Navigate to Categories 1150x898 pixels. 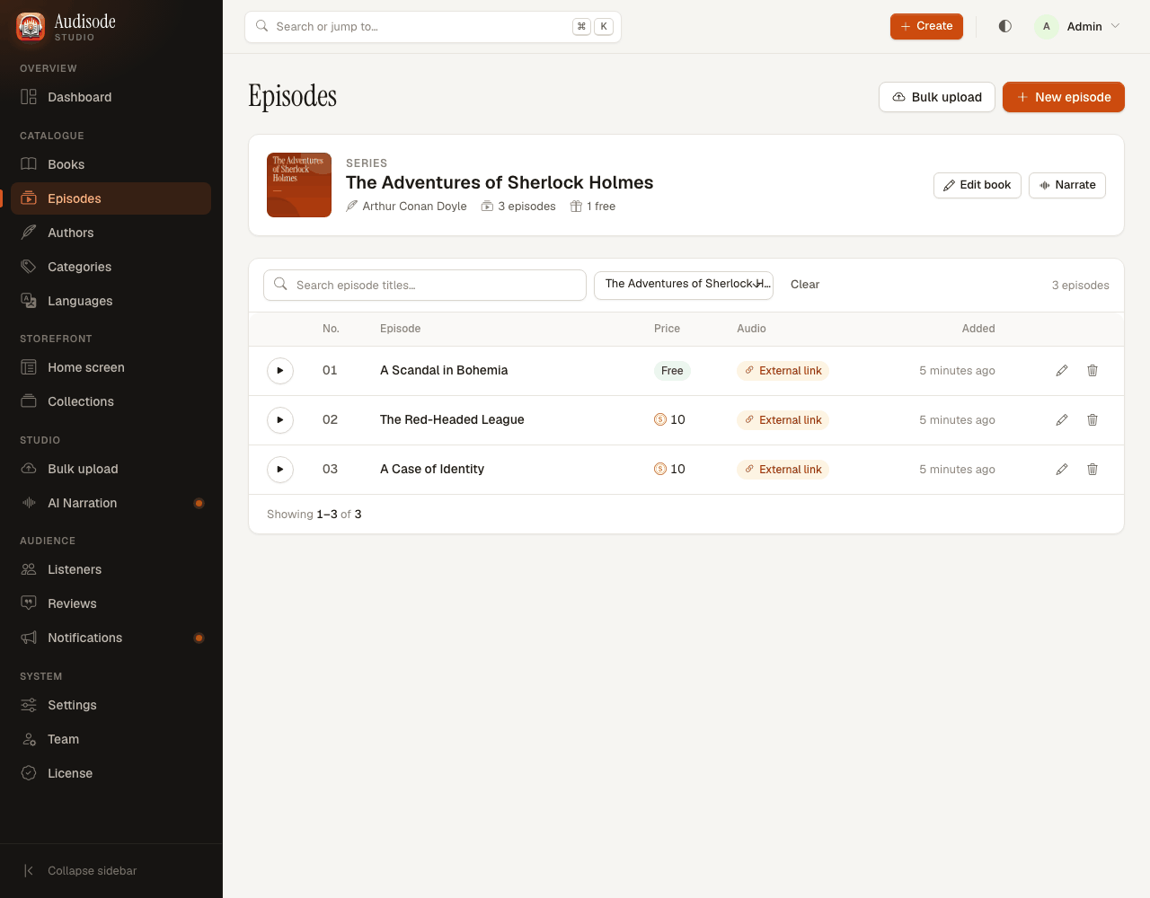pyautogui.click(x=111, y=267)
